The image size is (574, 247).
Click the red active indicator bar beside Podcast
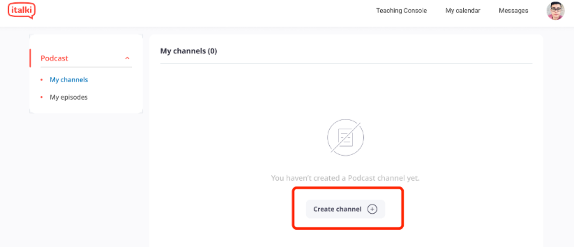point(30,58)
